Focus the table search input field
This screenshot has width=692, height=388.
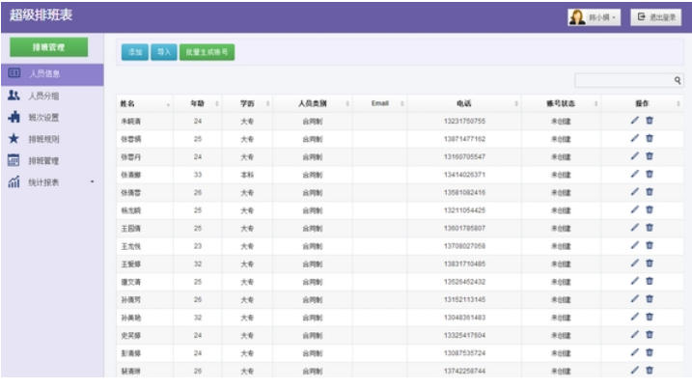click(x=623, y=81)
